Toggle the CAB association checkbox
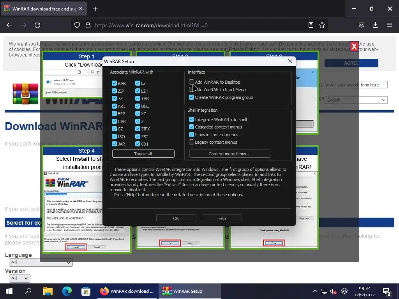 point(114,121)
